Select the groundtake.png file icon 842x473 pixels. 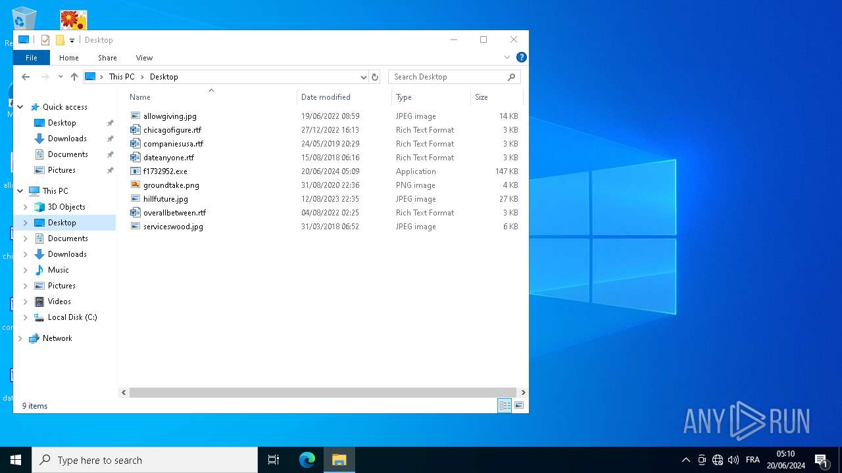pyautogui.click(x=136, y=185)
